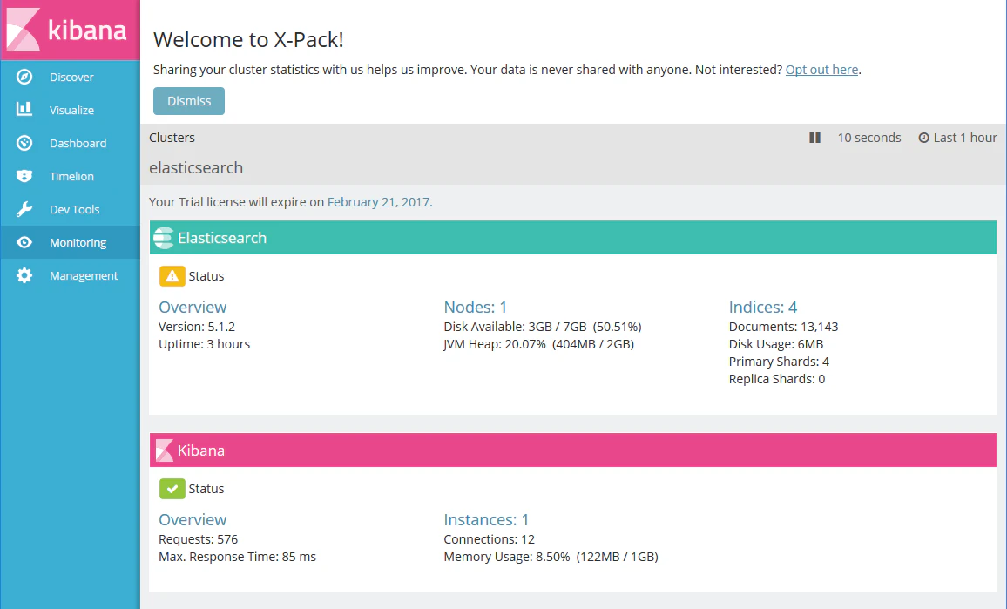Image resolution: width=1007 pixels, height=609 pixels.
Task: Follow the Opt out here link
Action: [x=821, y=70]
